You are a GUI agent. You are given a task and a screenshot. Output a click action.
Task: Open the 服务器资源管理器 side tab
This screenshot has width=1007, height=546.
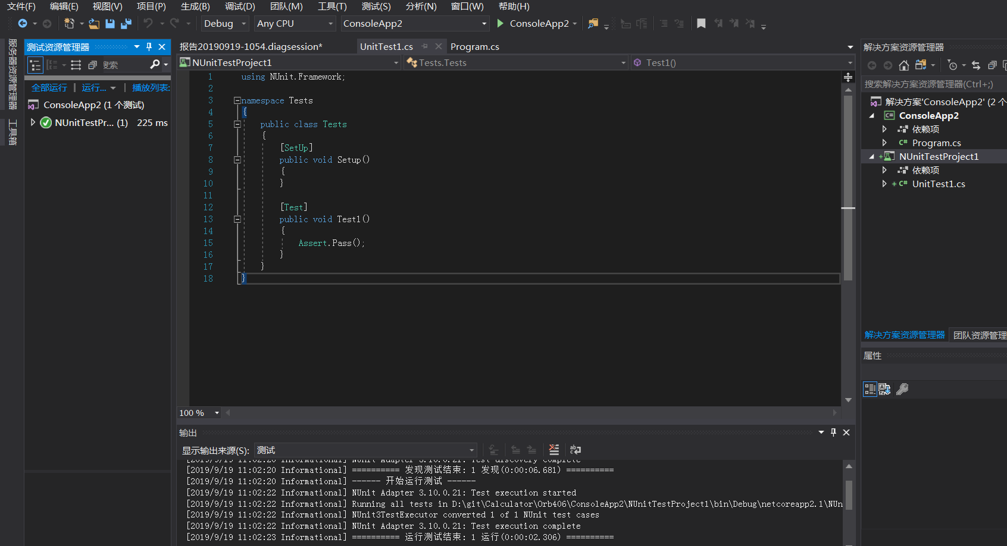point(12,74)
